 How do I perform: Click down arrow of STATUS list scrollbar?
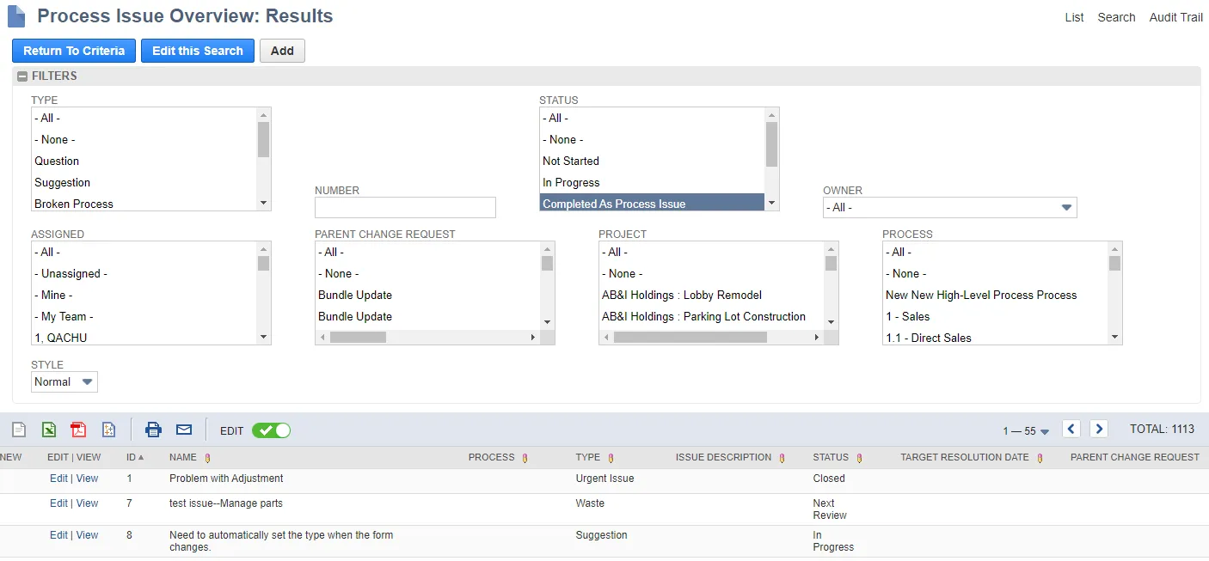771,204
